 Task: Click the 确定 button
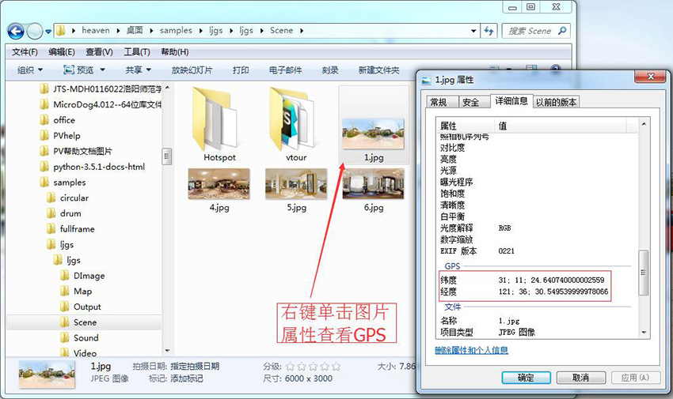pos(525,378)
